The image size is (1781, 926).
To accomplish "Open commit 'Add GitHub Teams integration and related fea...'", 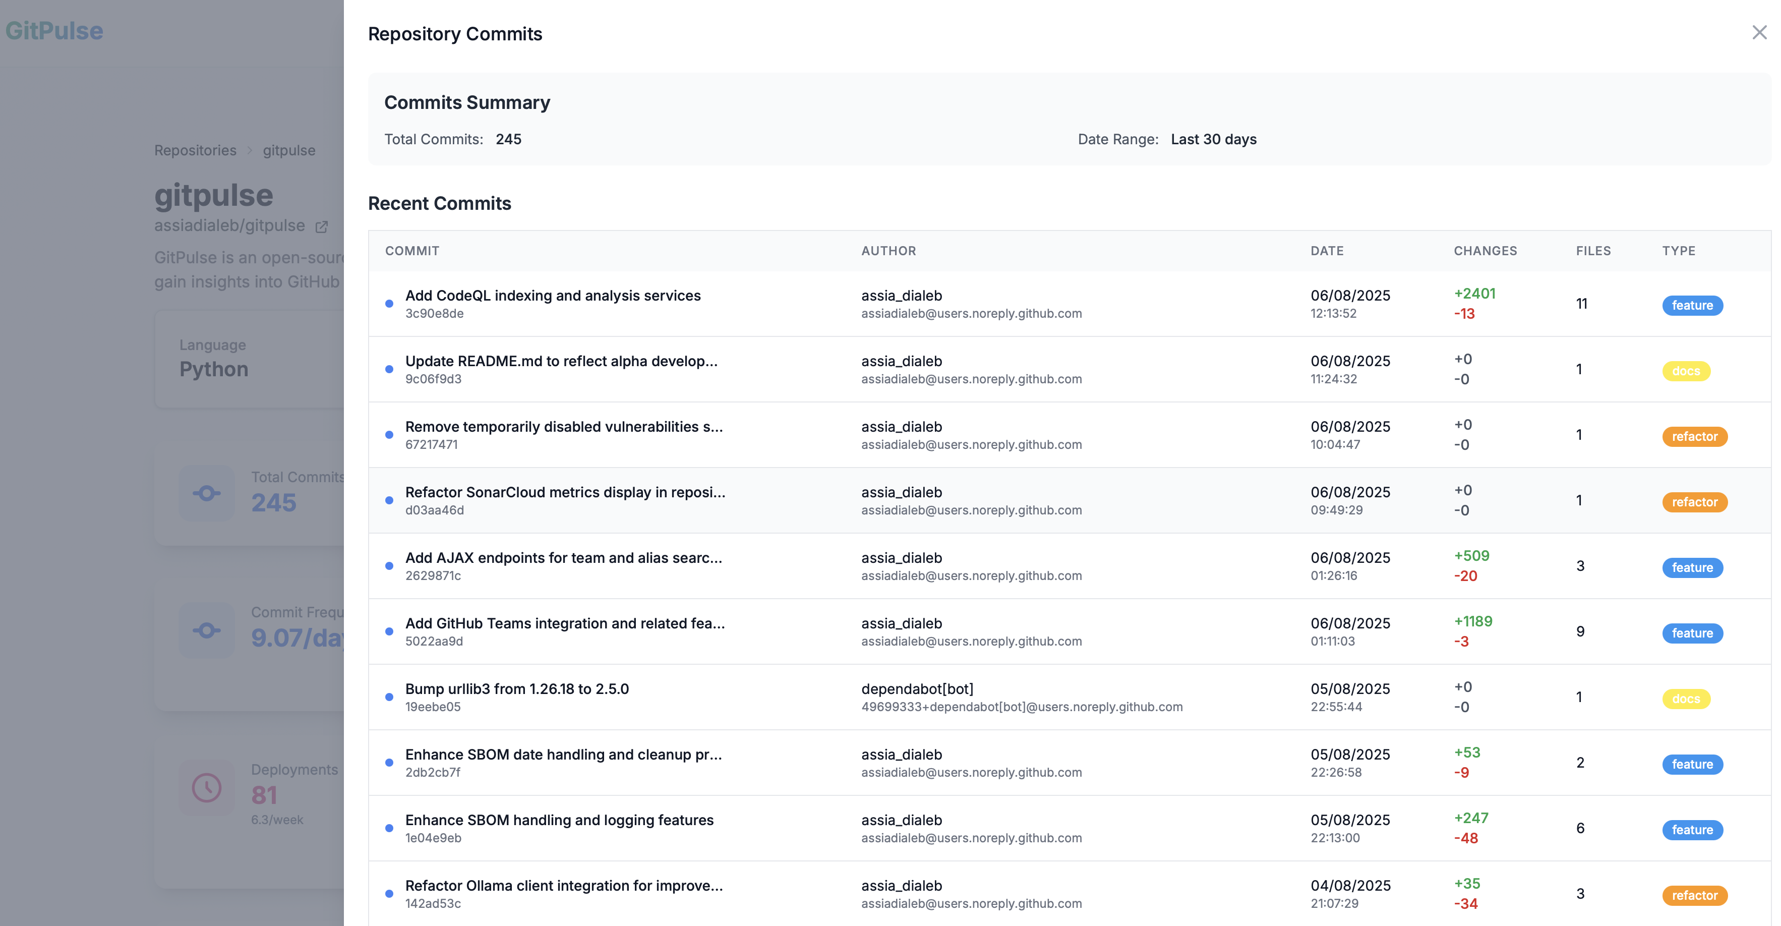I will coord(565,624).
